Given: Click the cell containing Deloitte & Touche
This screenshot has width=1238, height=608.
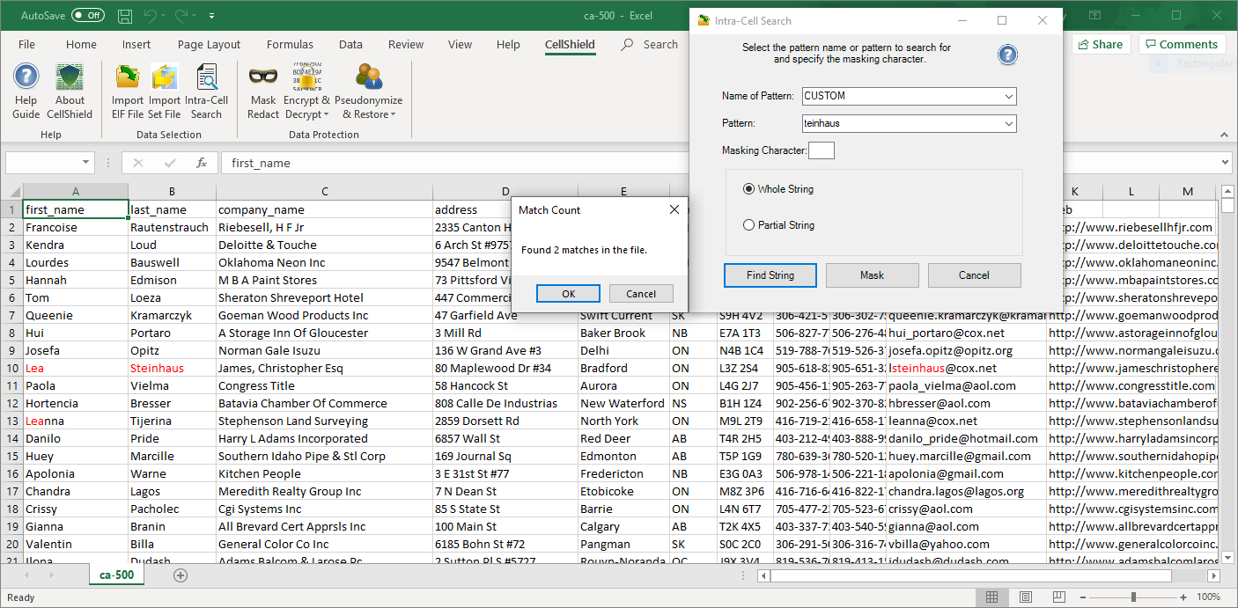Looking at the screenshot, I should click(x=324, y=245).
